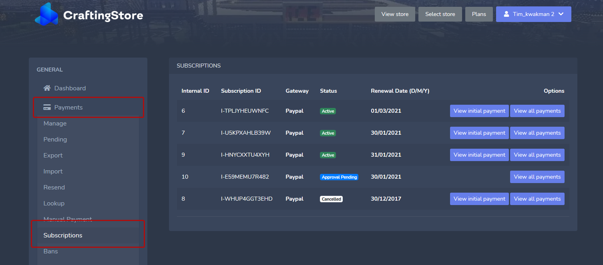Collapse the Payments sidebar section

[x=68, y=108]
